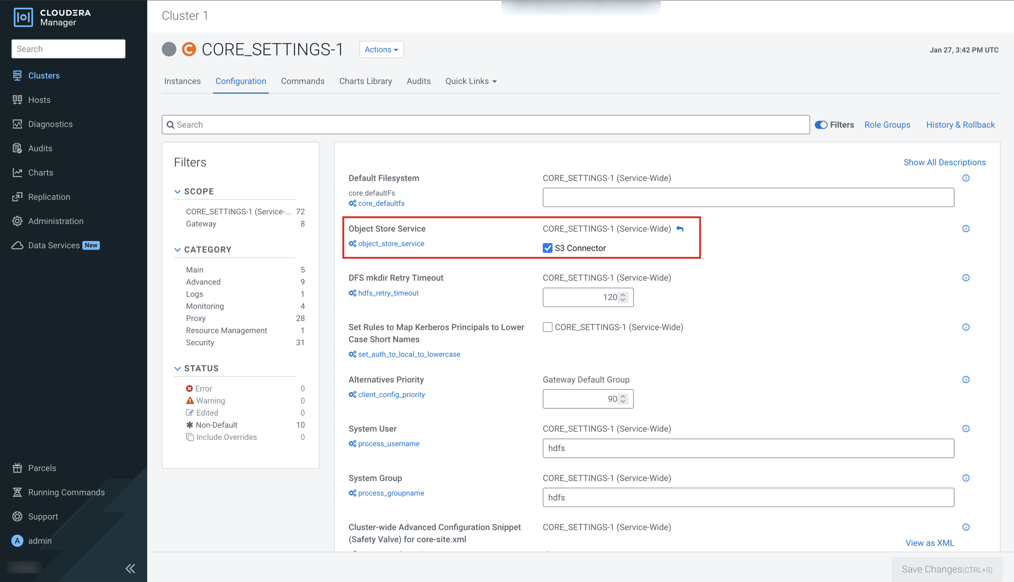The image size is (1014, 582).
Task: Open the Charts Library tab
Action: click(x=365, y=81)
